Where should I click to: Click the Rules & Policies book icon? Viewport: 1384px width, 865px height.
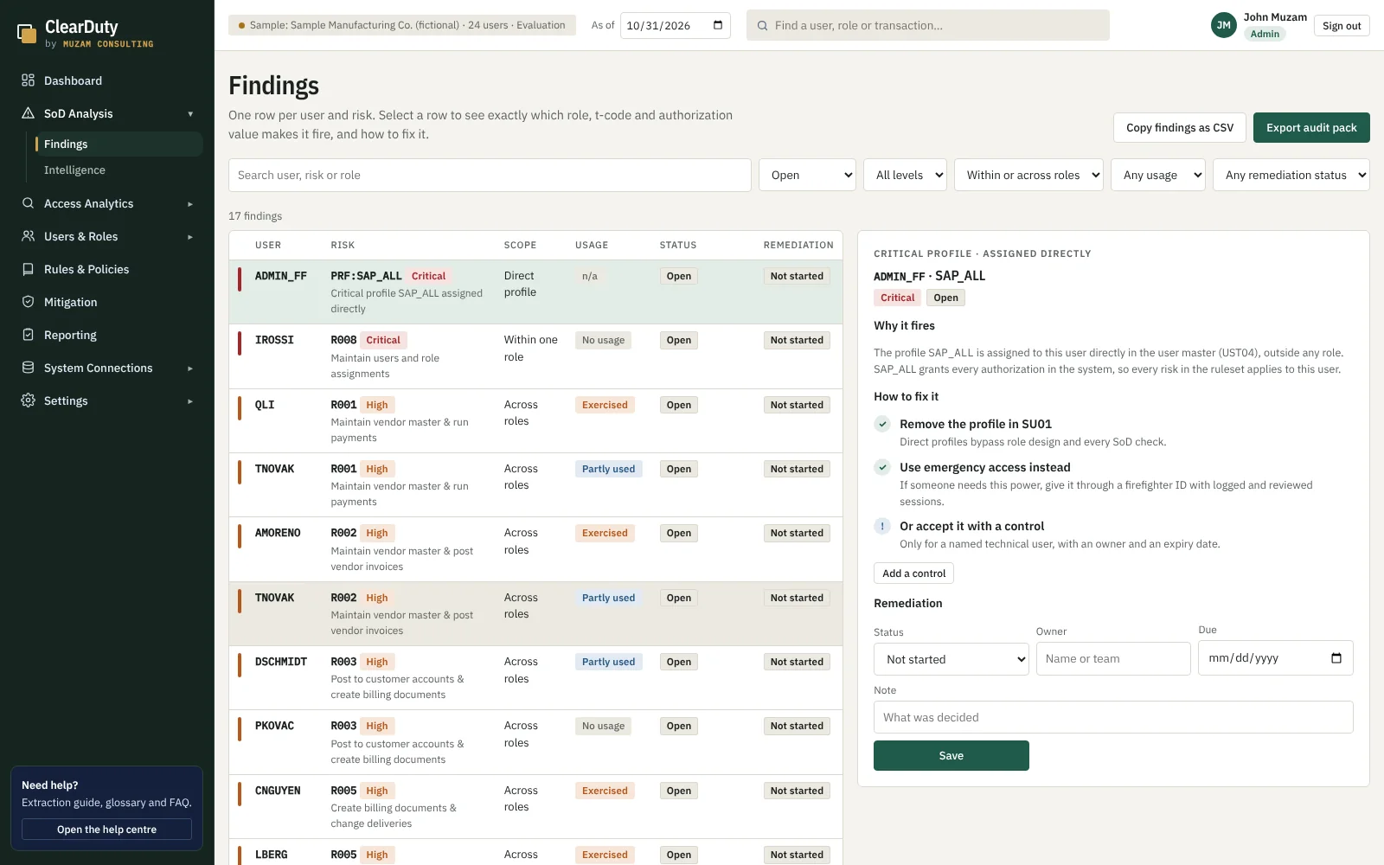[28, 269]
